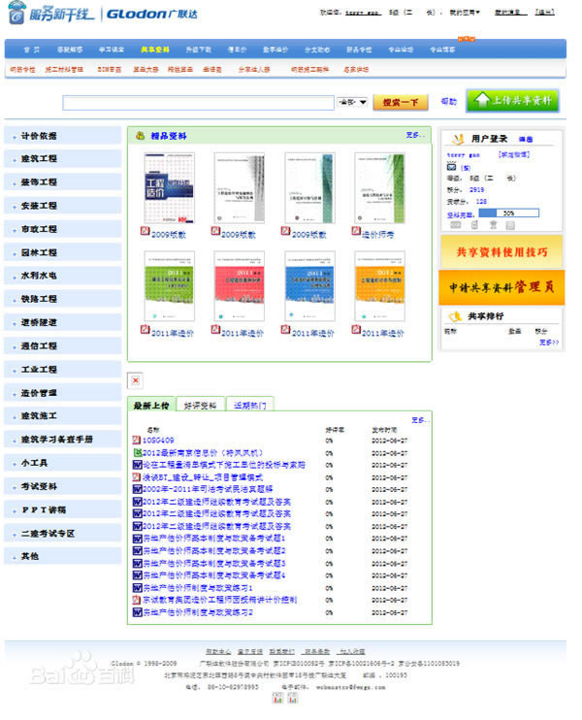Viewport: 582px width, 720px height.
Task: Click the PDF icon beside 10SG409
Action: [137, 440]
